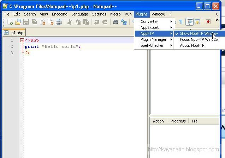Sort by the Progress column header
225x158 pixels.
point(178,121)
